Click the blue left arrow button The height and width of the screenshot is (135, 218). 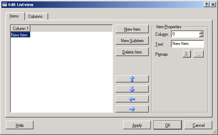(x=132, y=99)
